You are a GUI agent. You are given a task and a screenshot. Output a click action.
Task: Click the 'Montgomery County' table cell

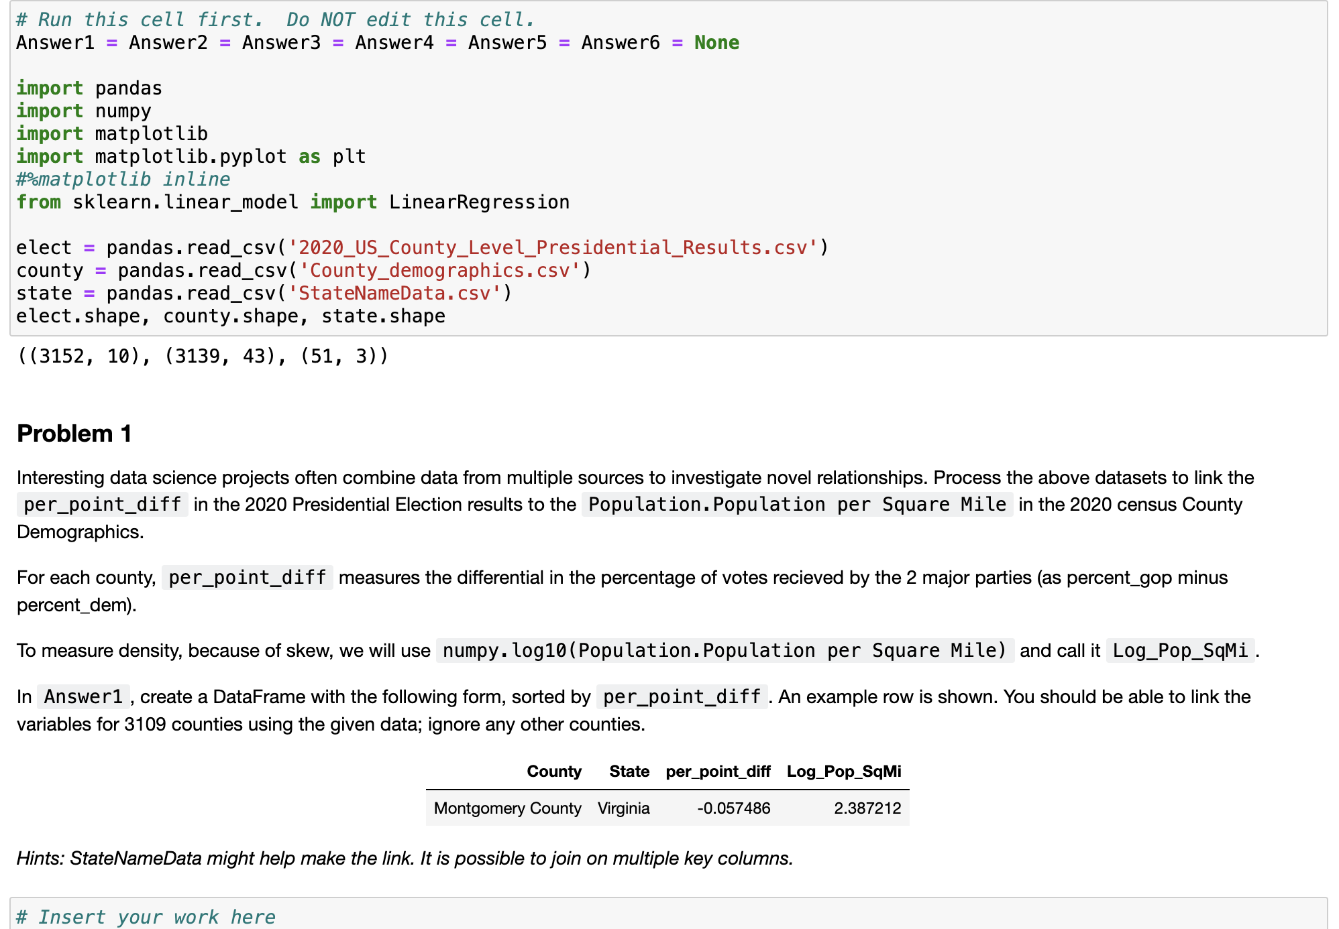(507, 808)
